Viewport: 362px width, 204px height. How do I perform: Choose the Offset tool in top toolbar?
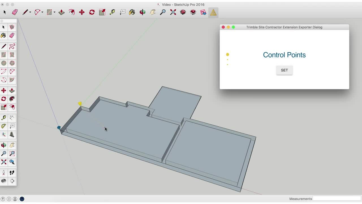click(x=72, y=12)
